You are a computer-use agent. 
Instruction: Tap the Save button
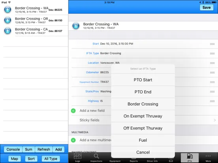click(x=207, y=7)
